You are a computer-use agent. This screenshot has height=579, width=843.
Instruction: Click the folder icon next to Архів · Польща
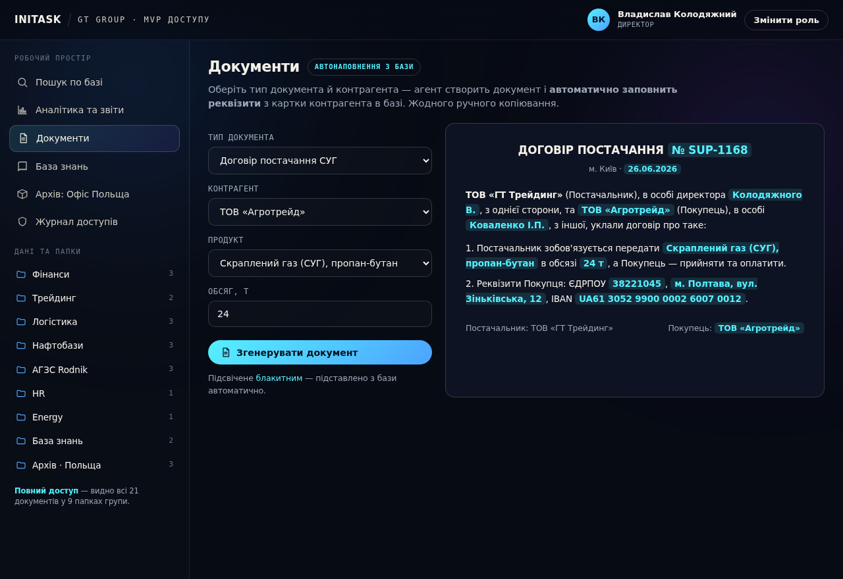(21, 465)
